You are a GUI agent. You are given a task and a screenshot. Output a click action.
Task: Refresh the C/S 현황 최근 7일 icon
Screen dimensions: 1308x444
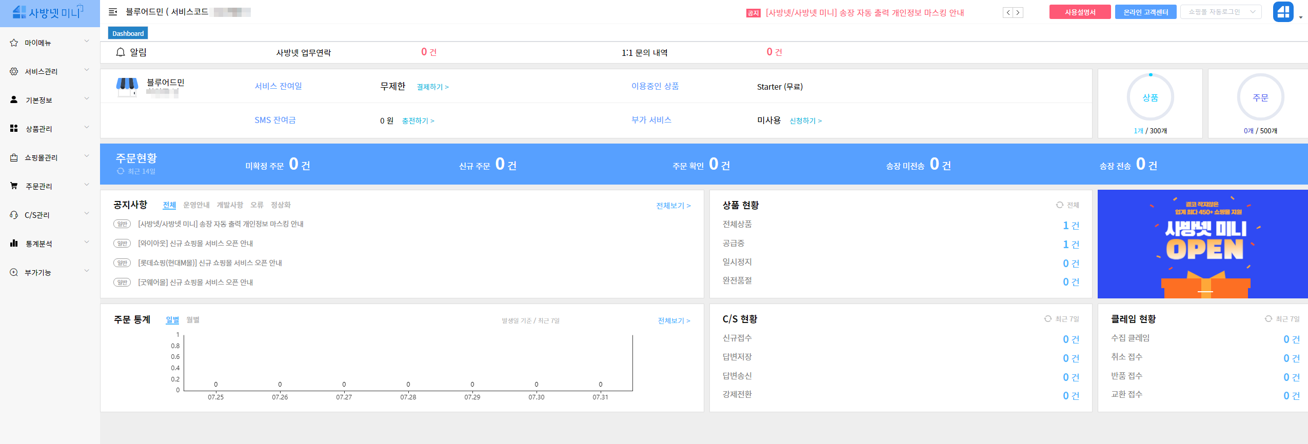[1048, 319]
